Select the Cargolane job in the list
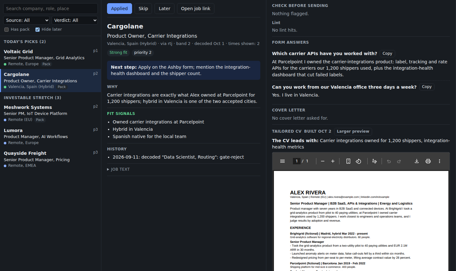The image size is (456, 271). [51, 81]
